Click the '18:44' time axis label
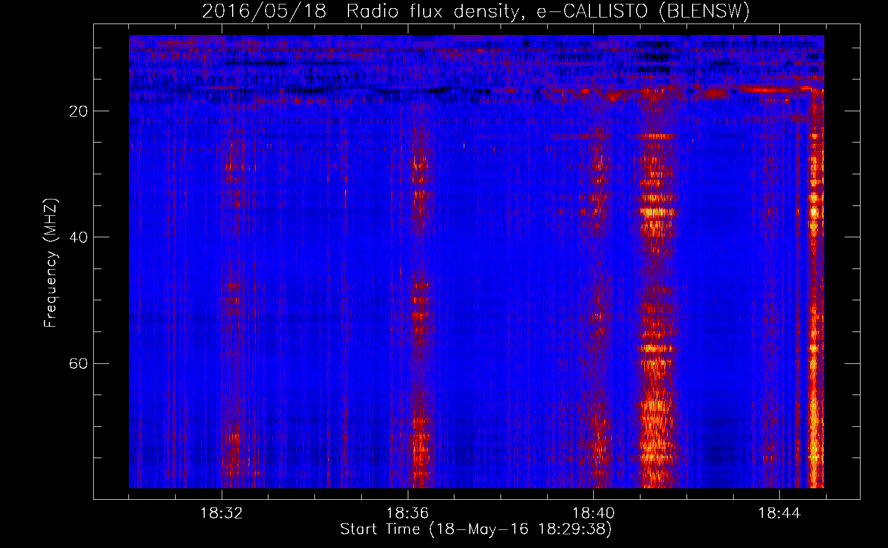 [779, 513]
